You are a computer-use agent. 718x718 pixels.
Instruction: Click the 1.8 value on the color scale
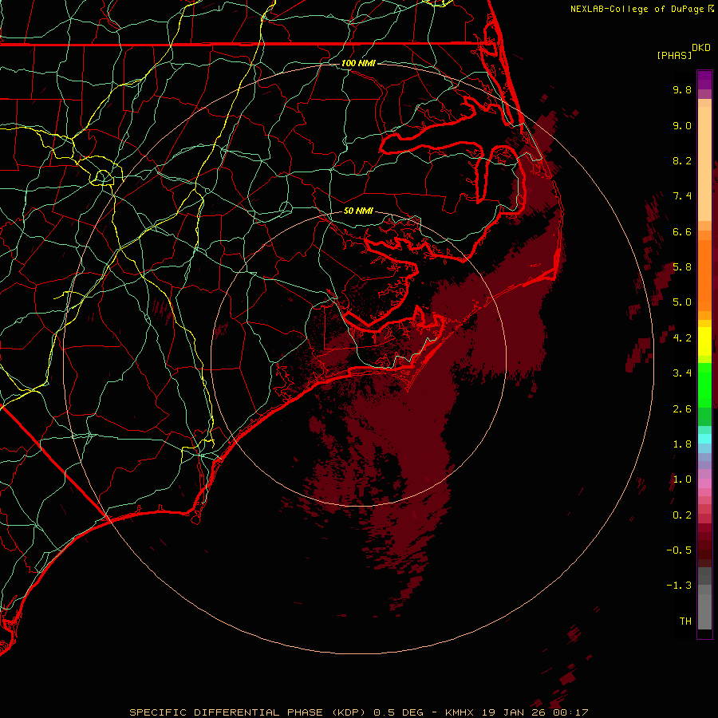[682, 444]
